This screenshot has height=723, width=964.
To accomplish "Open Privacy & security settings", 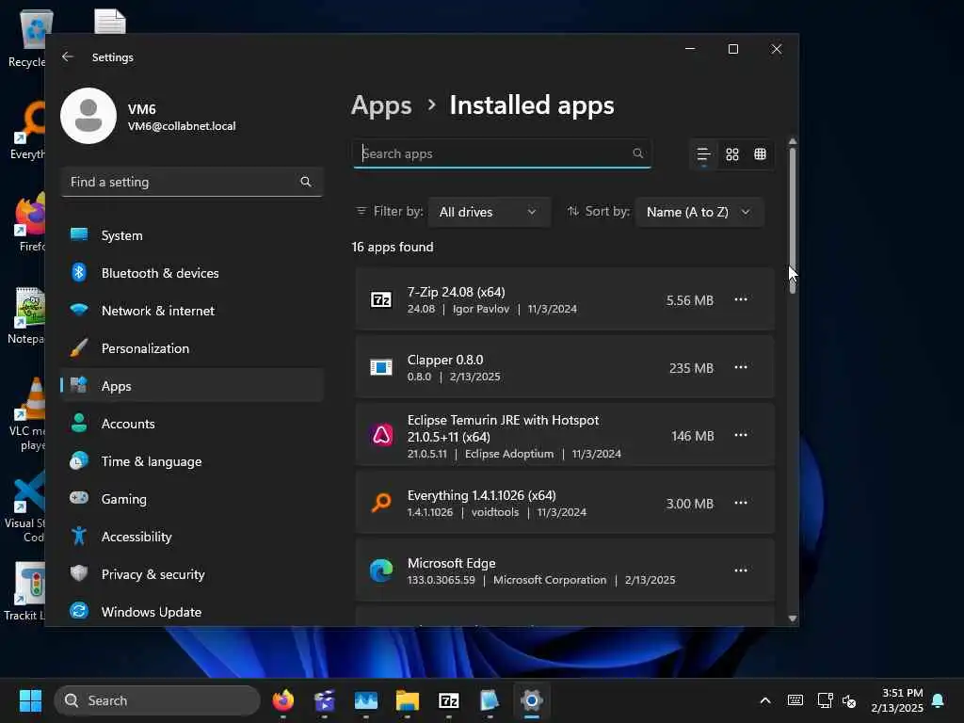I will click(x=192, y=573).
